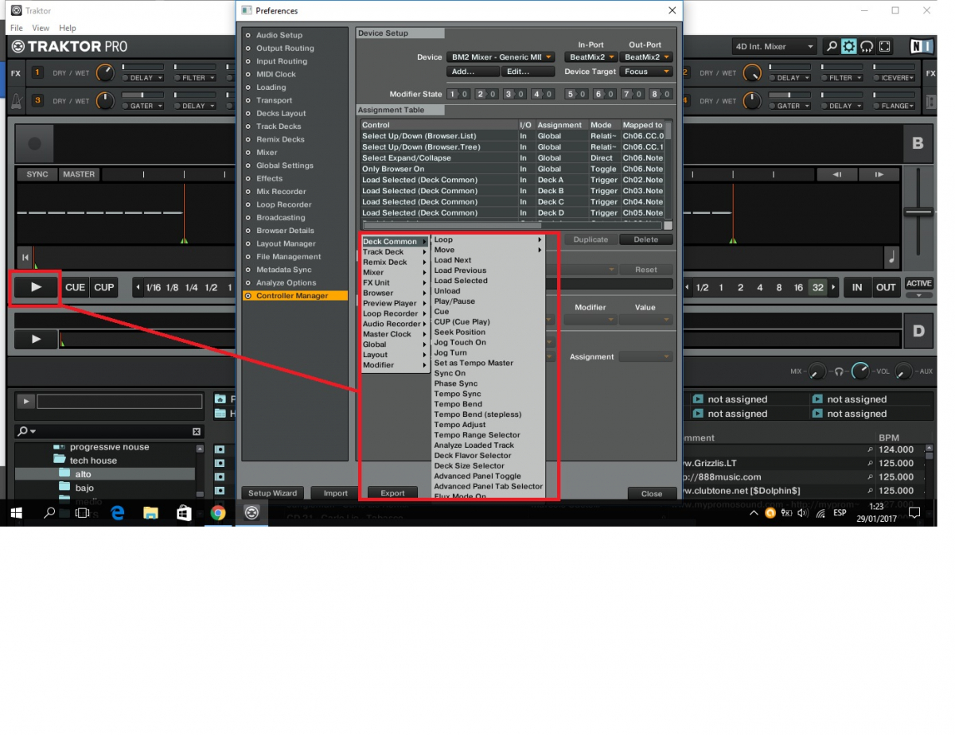Select Mix Recorder preferences page
This screenshot has height=735, width=955.
pos(281,192)
